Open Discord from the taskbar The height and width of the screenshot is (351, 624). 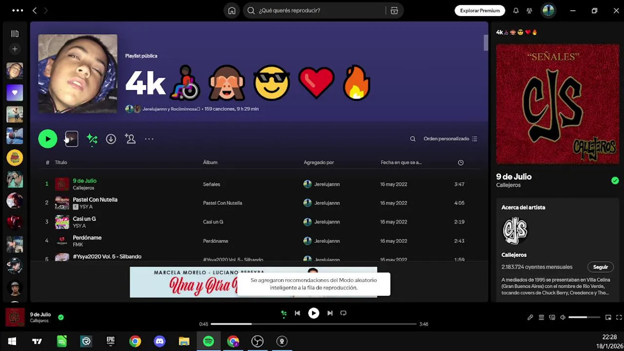[159, 341]
